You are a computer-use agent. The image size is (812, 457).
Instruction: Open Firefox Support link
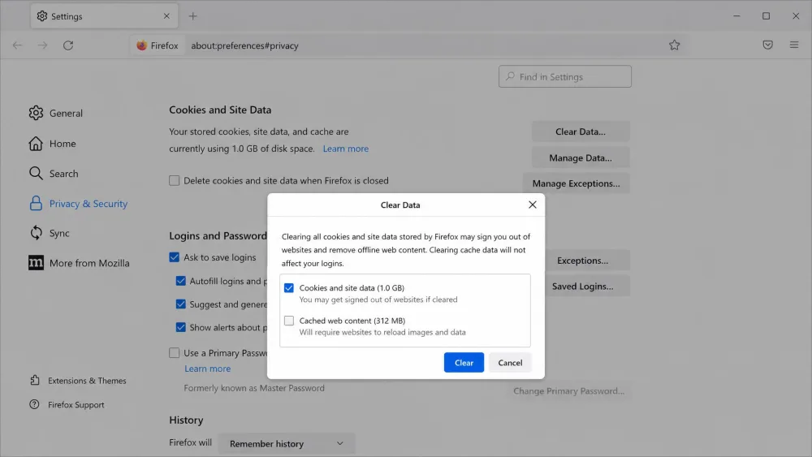76,405
